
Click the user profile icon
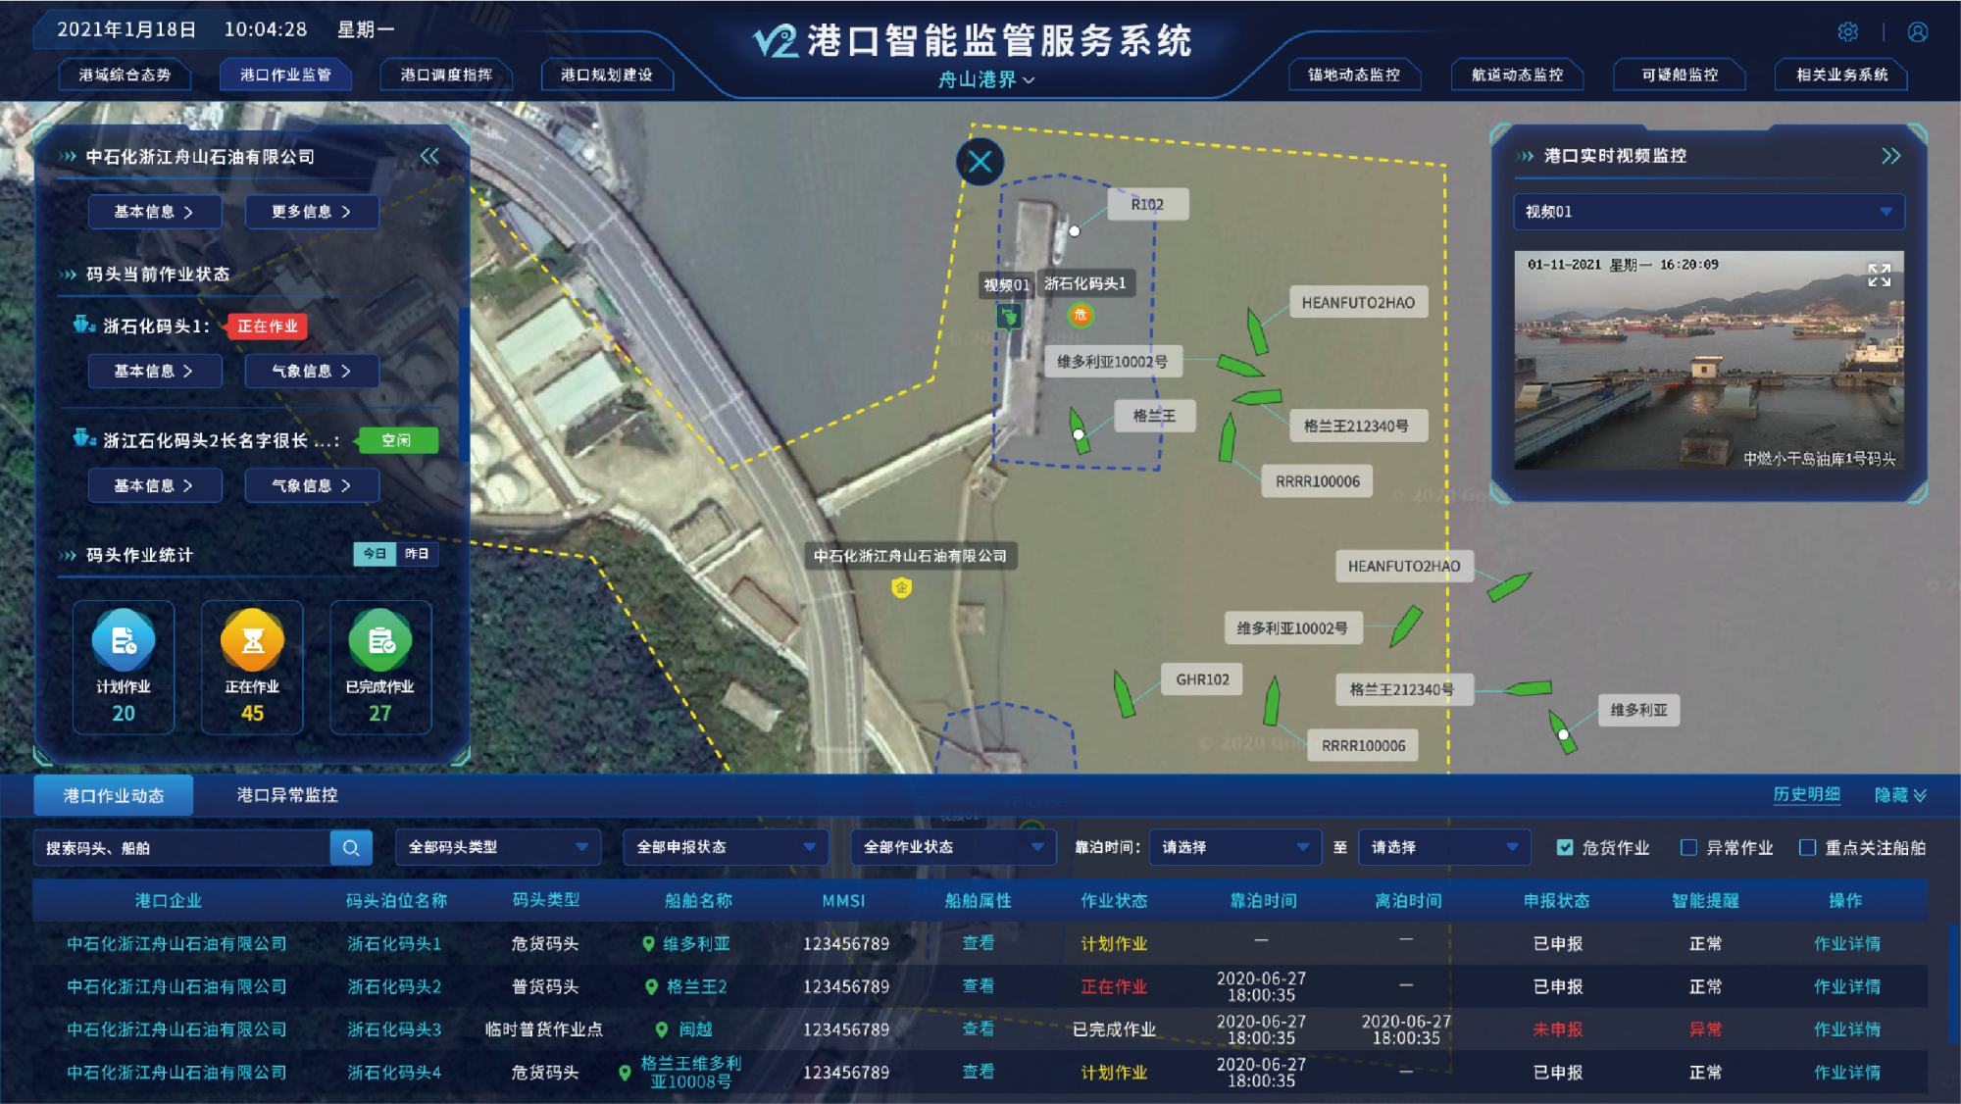coord(1918,32)
